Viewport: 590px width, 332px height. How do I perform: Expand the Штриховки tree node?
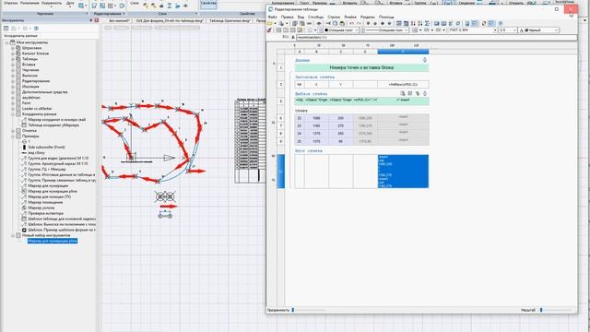13,48
